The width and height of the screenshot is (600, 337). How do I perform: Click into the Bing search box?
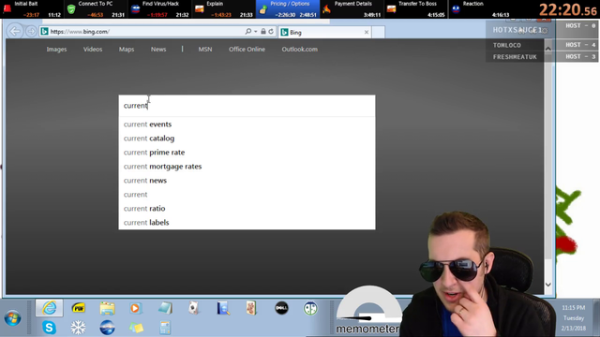(247, 106)
